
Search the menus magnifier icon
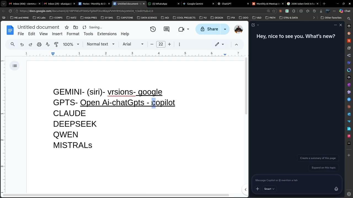12,44
